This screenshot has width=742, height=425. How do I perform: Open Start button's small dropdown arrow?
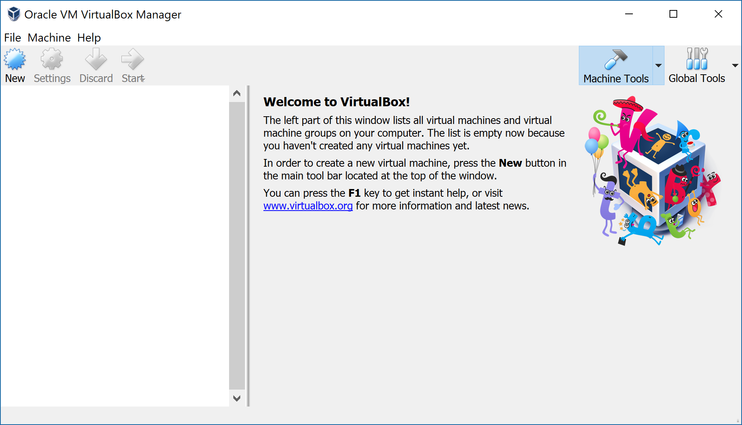(x=143, y=79)
